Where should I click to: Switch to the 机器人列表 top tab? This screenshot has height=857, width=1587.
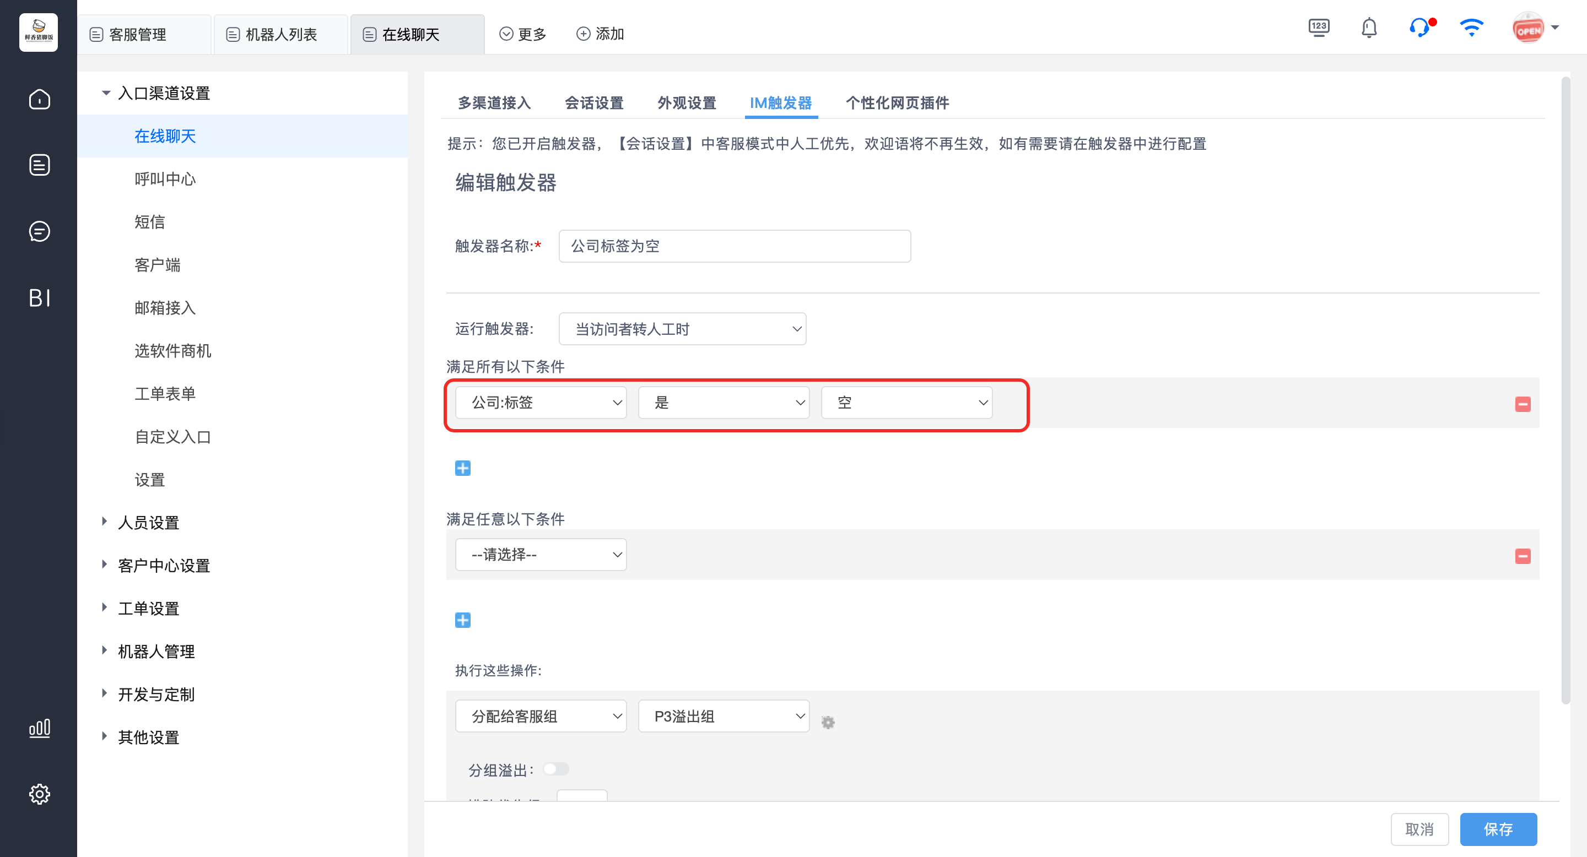point(280,35)
